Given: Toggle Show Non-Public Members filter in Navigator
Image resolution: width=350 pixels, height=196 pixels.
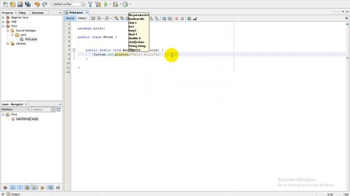Looking at the screenshot, I should tap(27, 187).
